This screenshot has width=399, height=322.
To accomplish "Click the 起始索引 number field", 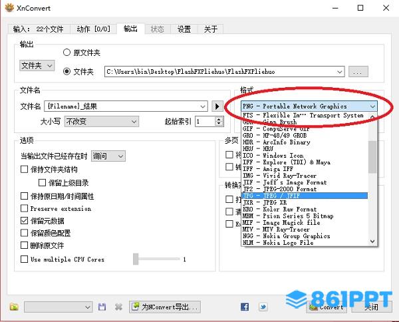I will click(x=205, y=122).
